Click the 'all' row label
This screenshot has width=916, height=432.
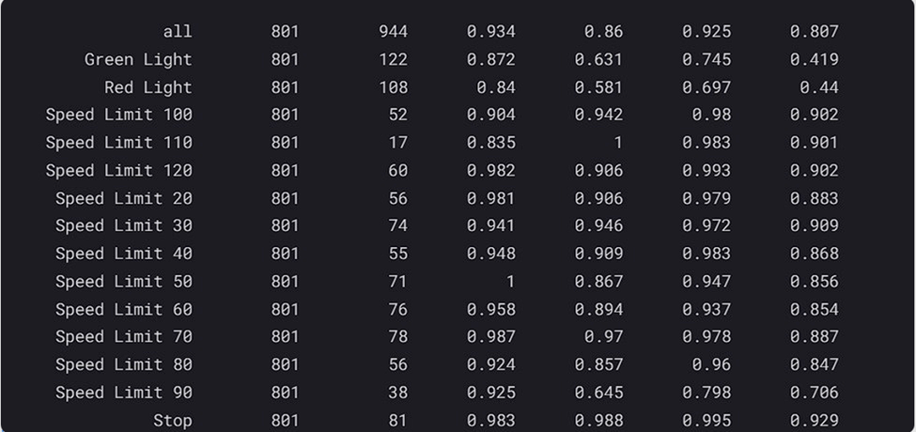click(x=177, y=32)
